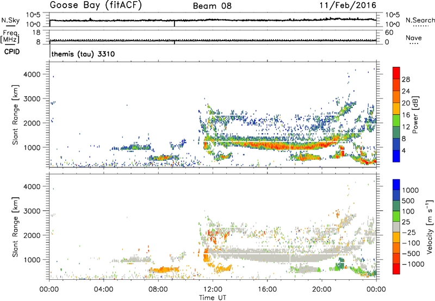Viewport: 435px width, 301px height.
Task: Click the 'N.Search' label
Action: click(420, 20)
